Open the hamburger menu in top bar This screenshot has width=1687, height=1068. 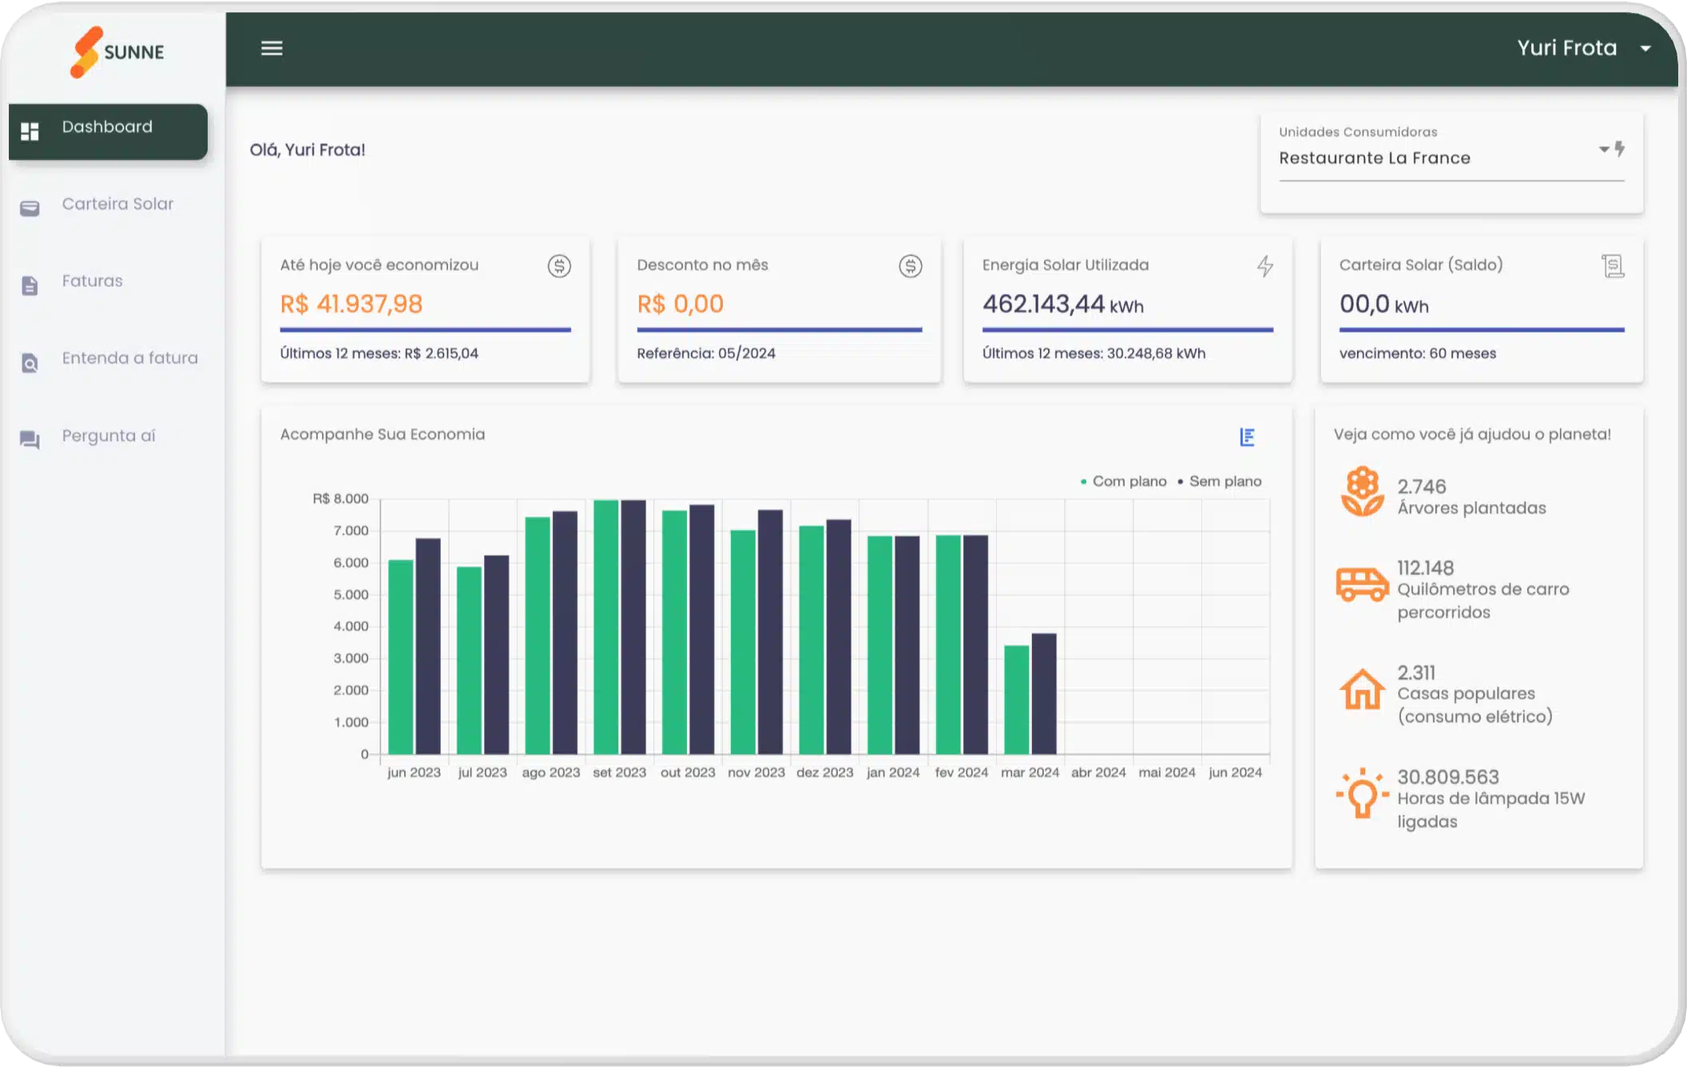pos(272,48)
